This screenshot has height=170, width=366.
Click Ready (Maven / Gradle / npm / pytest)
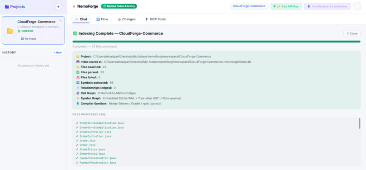click(x=135, y=104)
